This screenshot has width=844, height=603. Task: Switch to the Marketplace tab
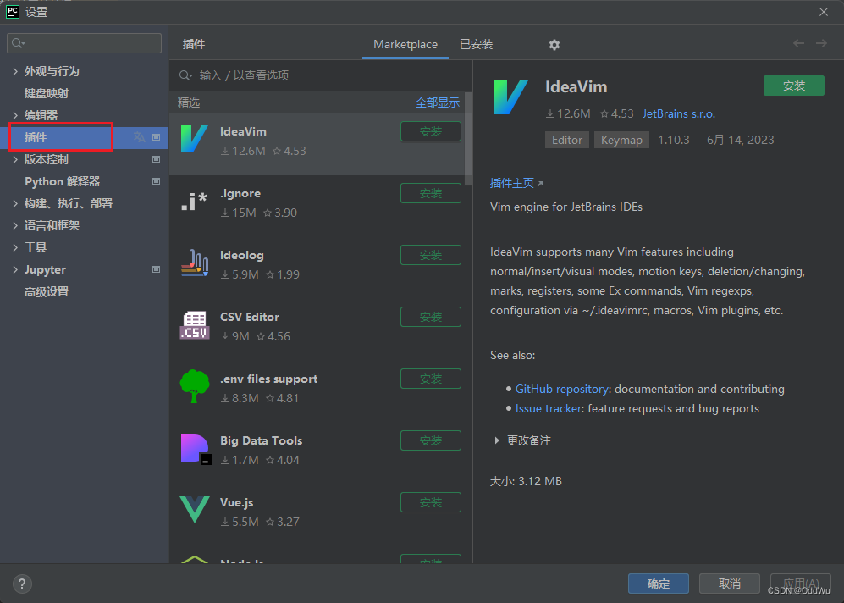pyautogui.click(x=405, y=45)
